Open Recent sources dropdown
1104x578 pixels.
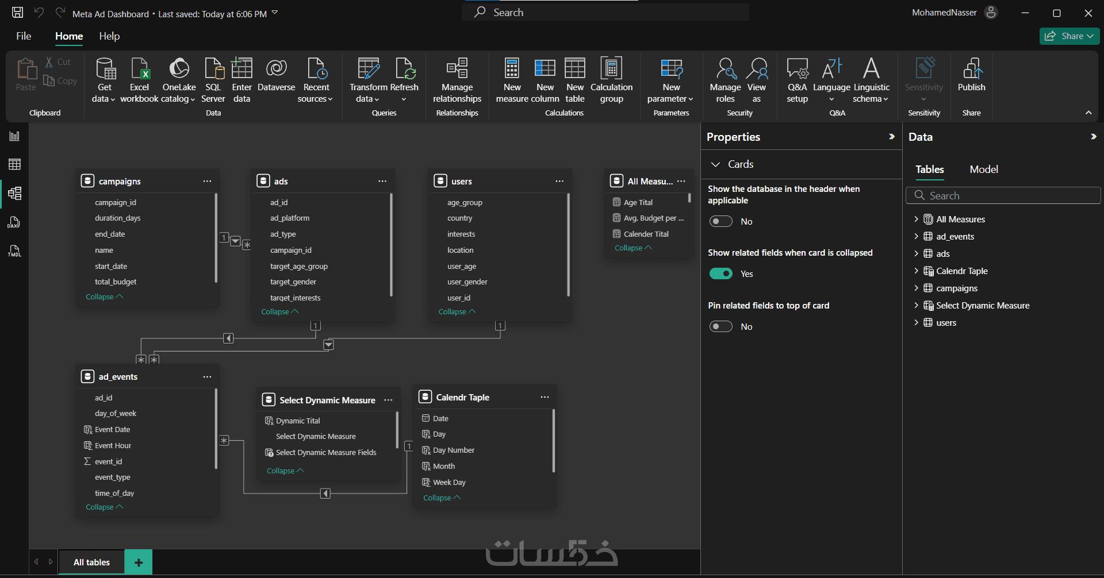(316, 80)
